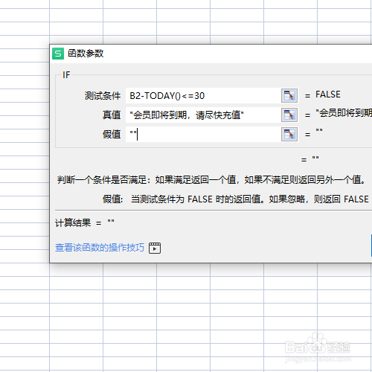
Task: Focus the 假值 input field
Action: coord(203,135)
